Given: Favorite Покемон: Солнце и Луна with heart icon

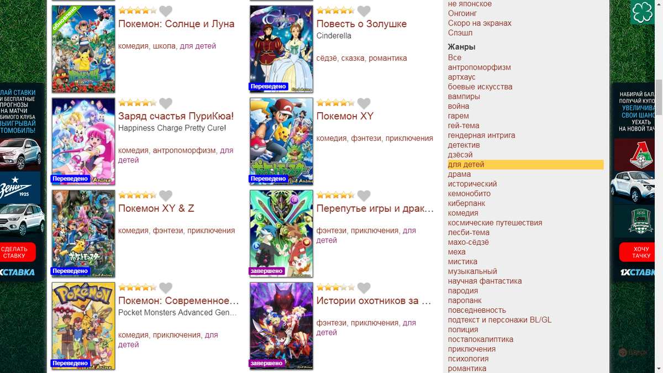Looking at the screenshot, I should (x=166, y=11).
